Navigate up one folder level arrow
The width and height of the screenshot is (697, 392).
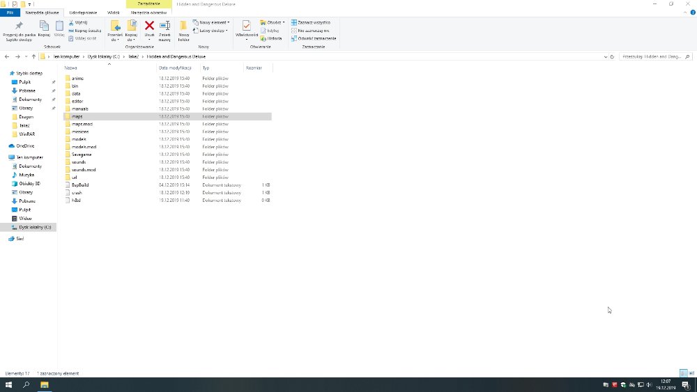[x=33, y=56]
